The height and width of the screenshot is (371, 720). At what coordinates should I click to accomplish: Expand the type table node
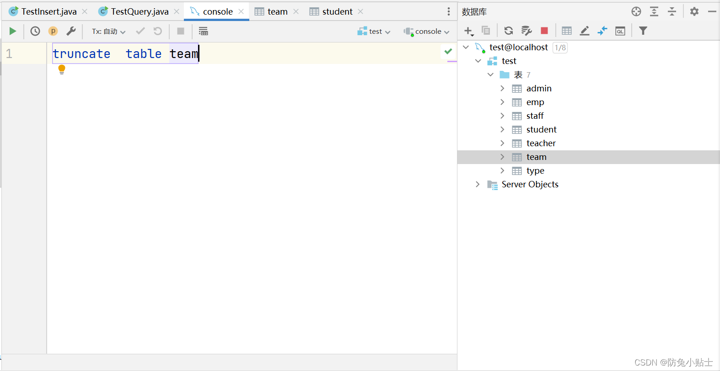[x=502, y=170]
